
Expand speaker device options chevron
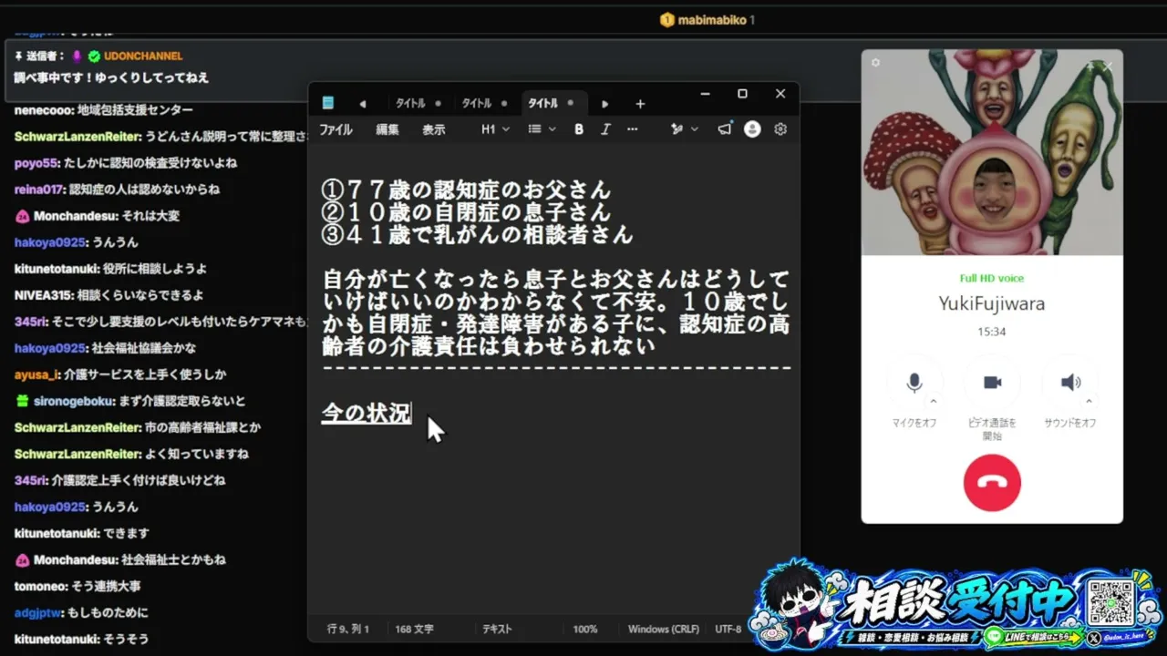tap(1090, 402)
